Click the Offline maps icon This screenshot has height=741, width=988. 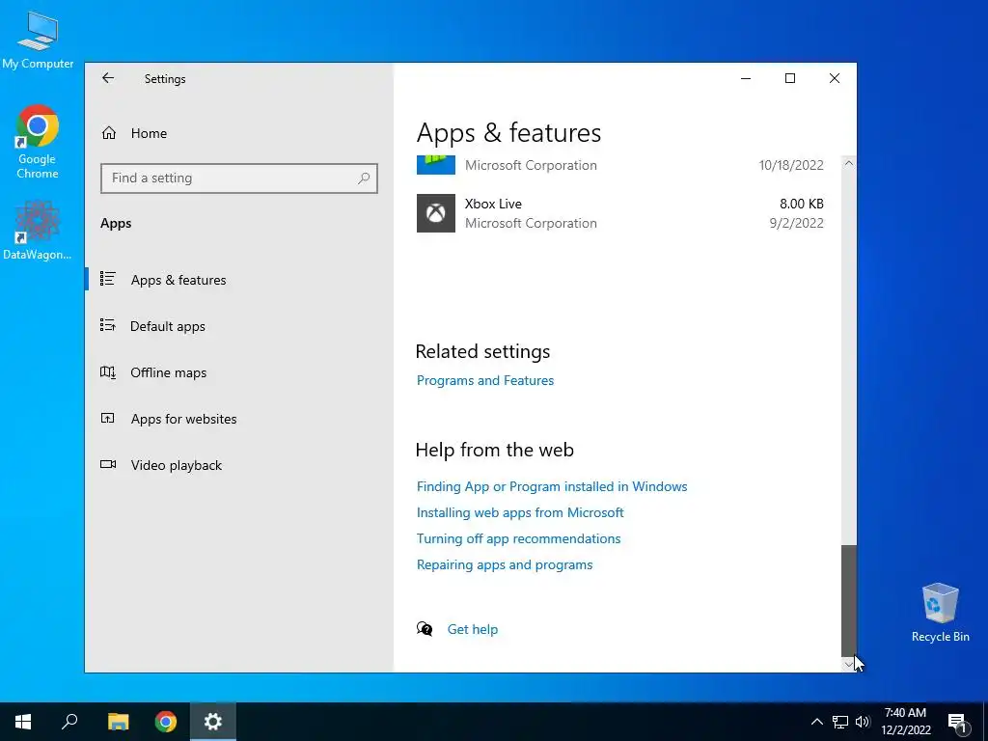108,371
